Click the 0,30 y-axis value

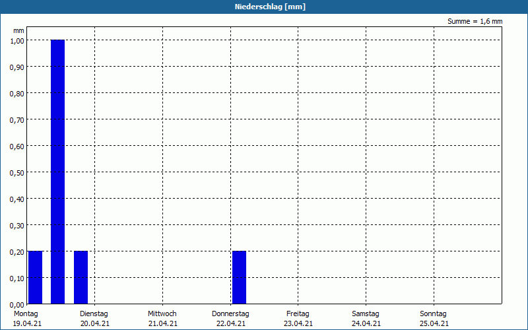pyautogui.click(x=17, y=226)
